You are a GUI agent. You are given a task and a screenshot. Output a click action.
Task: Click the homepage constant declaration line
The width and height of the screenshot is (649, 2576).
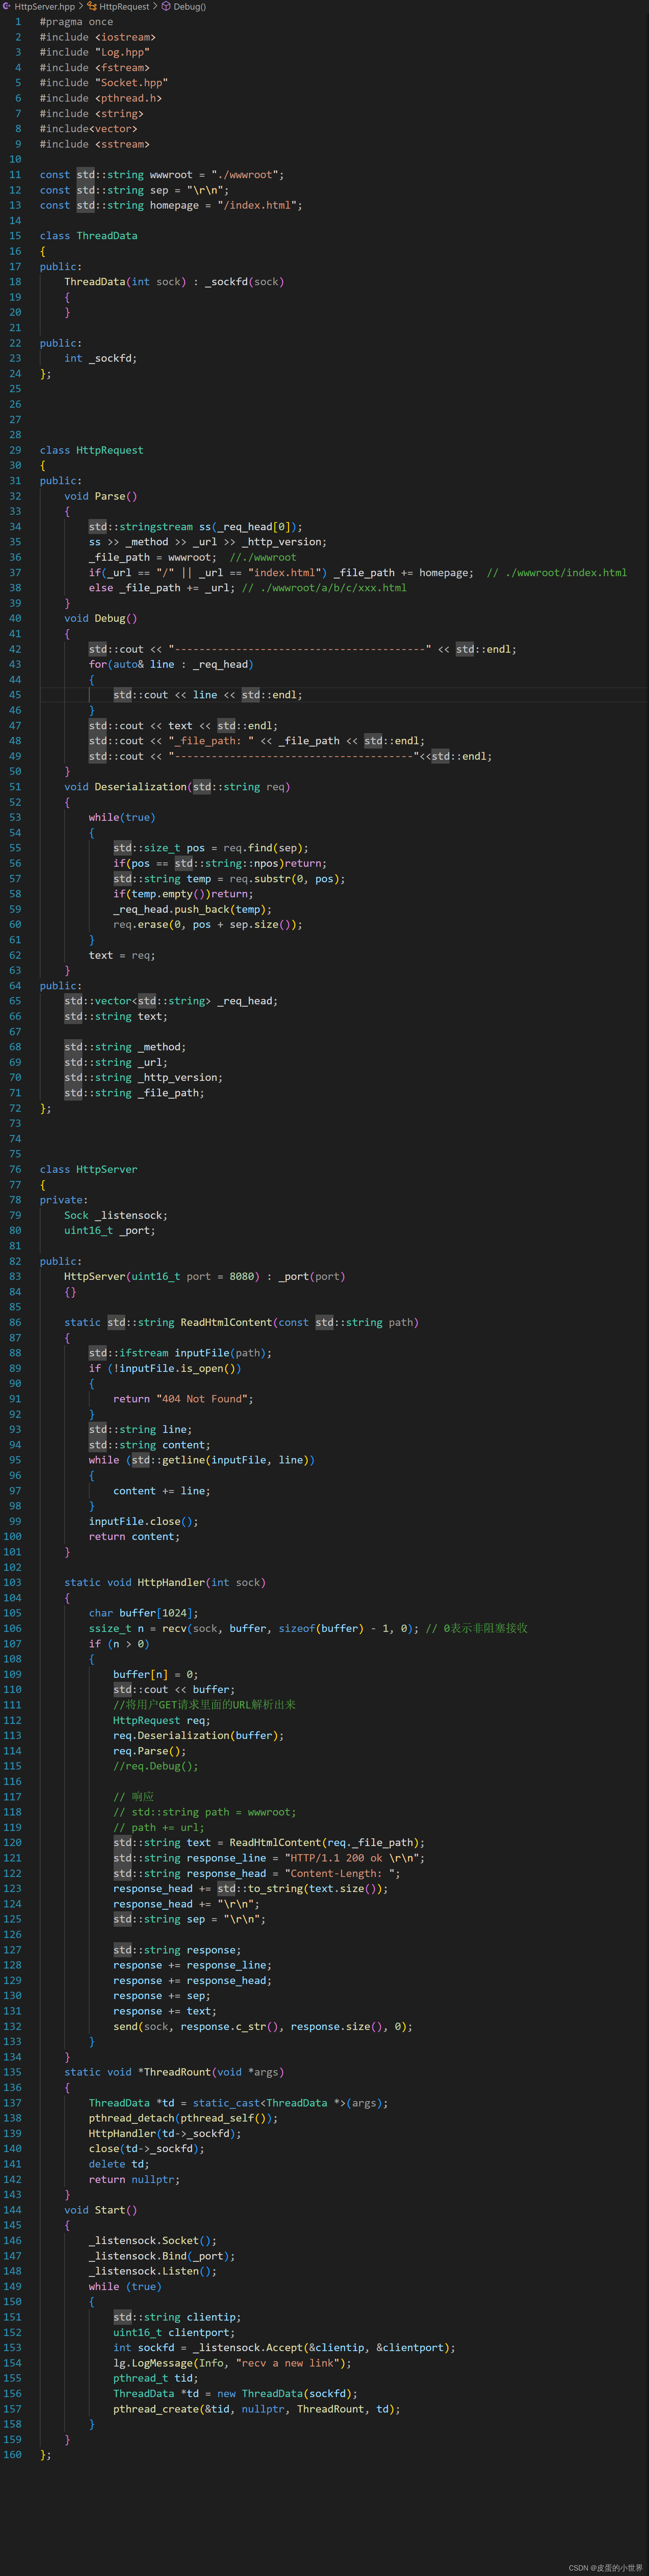[171, 205]
